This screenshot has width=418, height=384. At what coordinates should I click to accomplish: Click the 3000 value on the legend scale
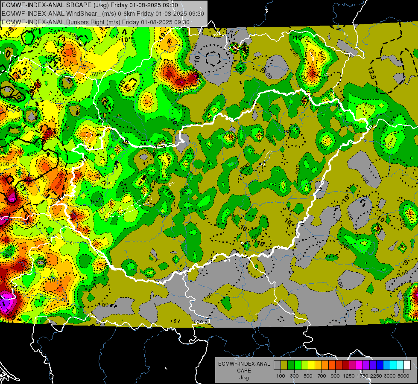click(x=390, y=376)
